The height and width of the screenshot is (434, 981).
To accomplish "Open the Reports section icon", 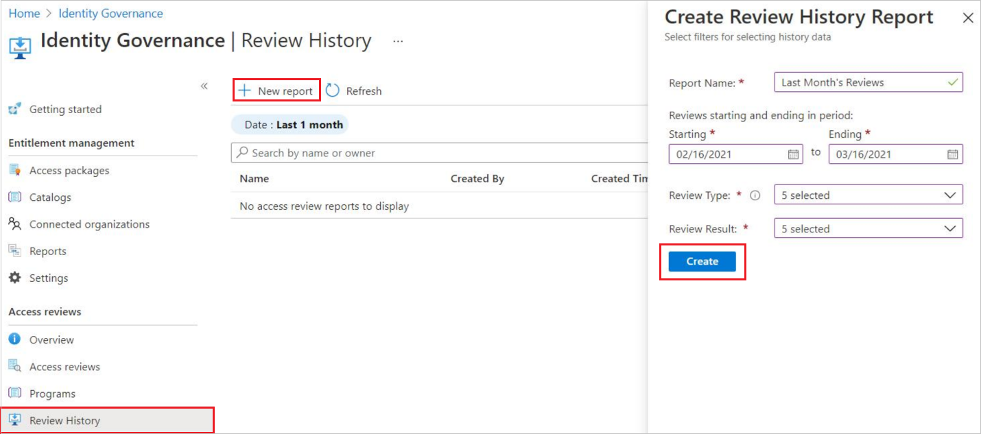I will (x=19, y=251).
